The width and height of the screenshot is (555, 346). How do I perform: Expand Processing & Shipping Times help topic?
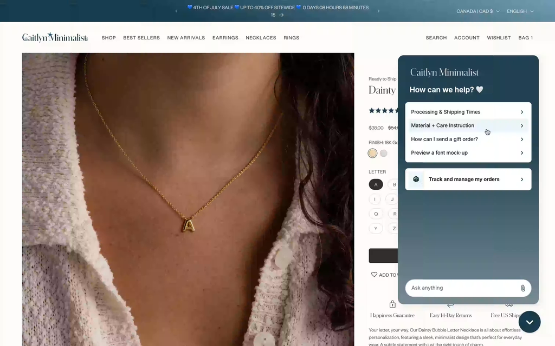click(468, 112)
